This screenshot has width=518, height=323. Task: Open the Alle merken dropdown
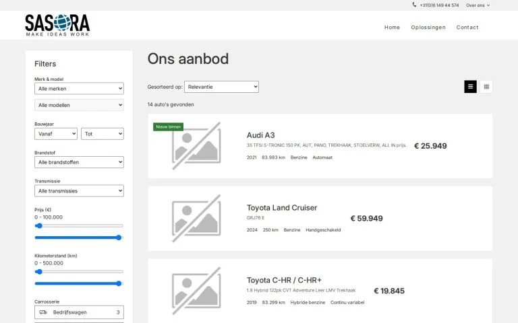[80, 88]
